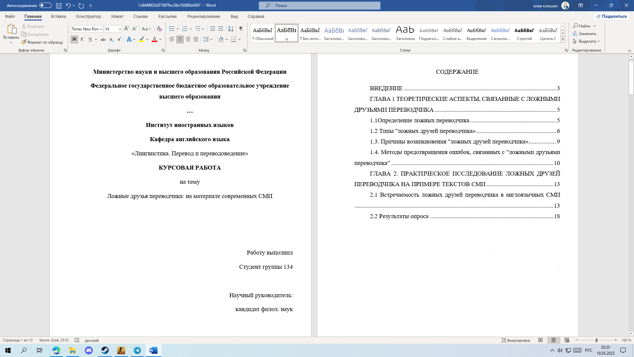The width and height of the screenshot is (634, 357).
Task: Open the Вставка ribbon tab
Action: [58, 16]
